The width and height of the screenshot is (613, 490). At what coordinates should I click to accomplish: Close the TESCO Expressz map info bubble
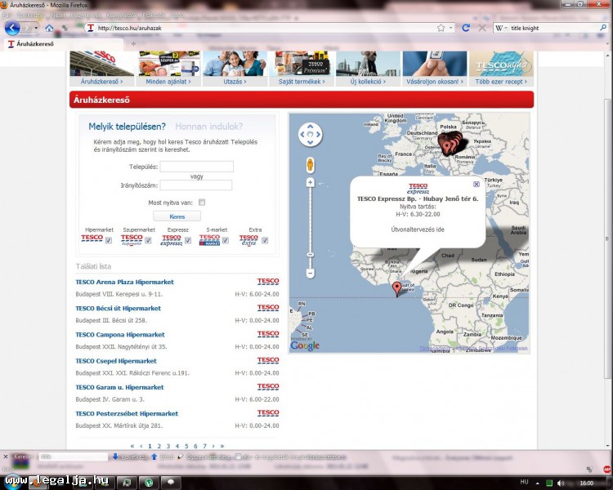click(477, 185)
